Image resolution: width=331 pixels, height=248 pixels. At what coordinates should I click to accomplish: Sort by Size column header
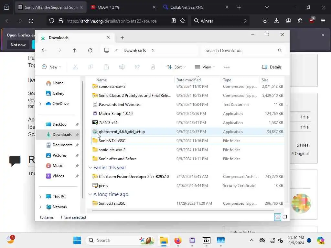click(265, 80)
